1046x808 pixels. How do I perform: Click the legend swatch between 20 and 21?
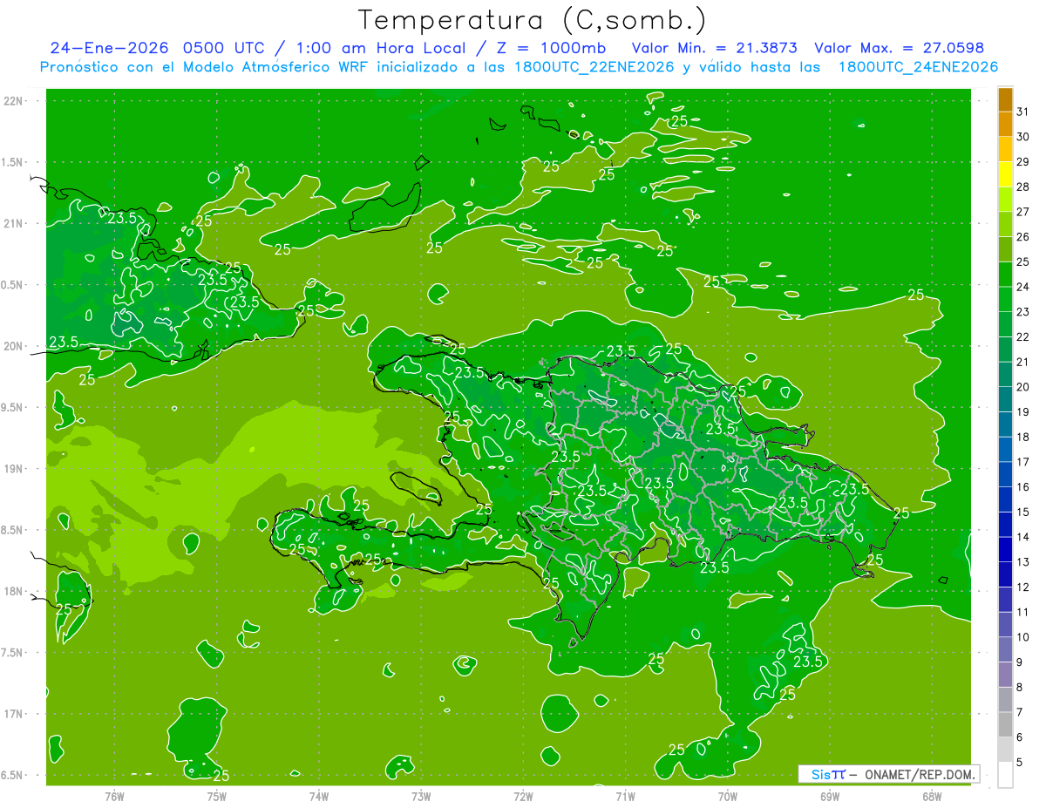tap(1005, 374)
